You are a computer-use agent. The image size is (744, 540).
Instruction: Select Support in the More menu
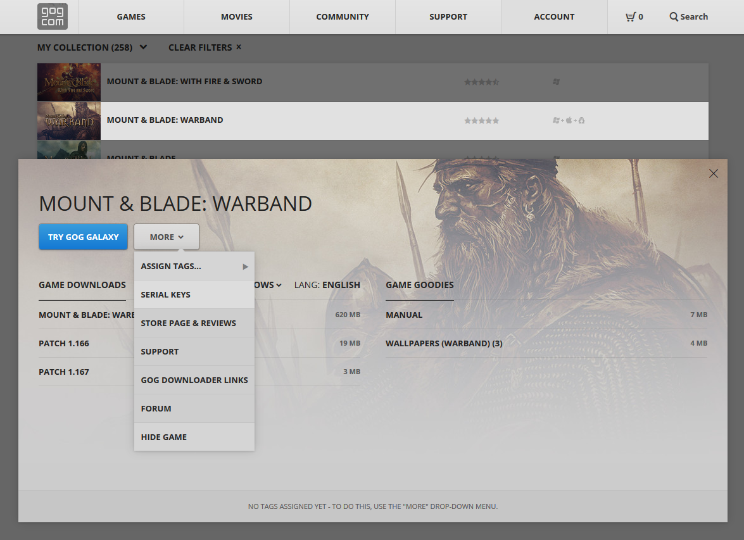point(194,351)
